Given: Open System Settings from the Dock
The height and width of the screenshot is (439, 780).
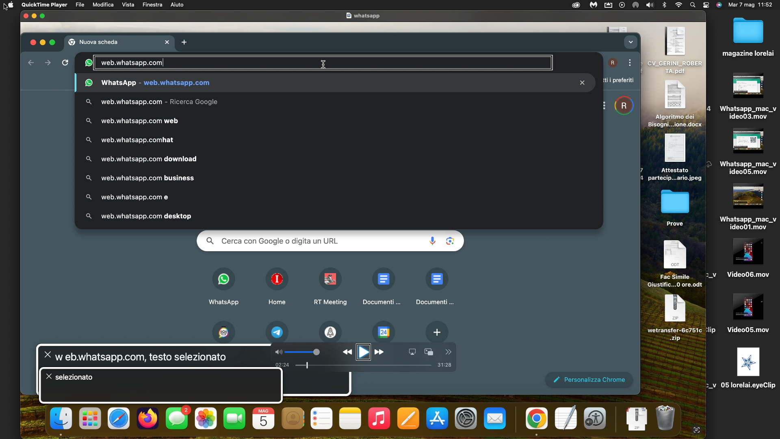Looking at the screenshot, I should pyautogui.click(x=466, y=418).
